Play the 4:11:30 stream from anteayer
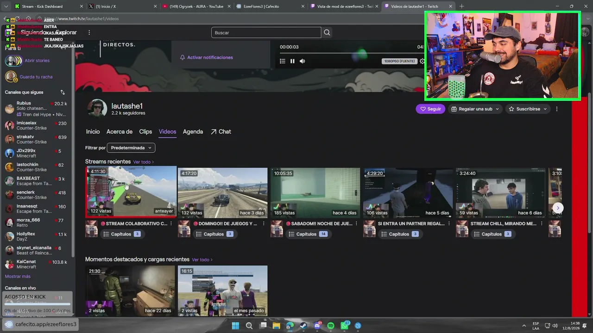This screenshot has width=593, height=333. pos(131,192)
